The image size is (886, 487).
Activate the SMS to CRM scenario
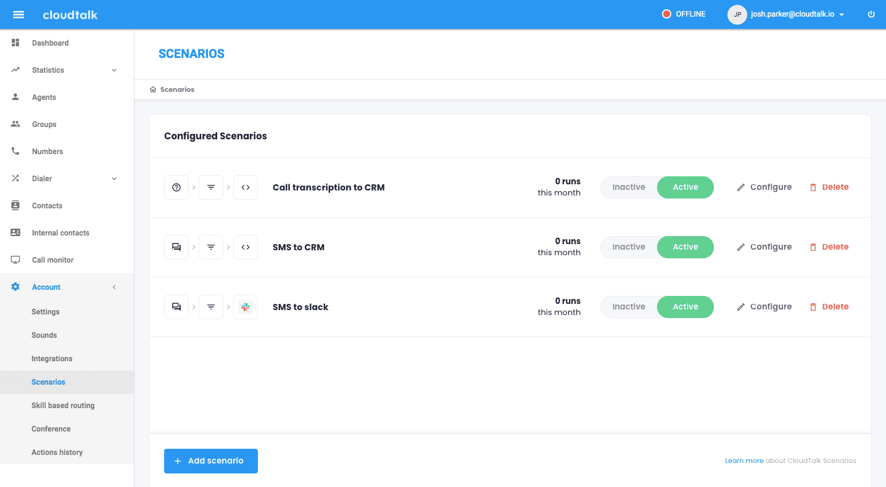(685, 247)
